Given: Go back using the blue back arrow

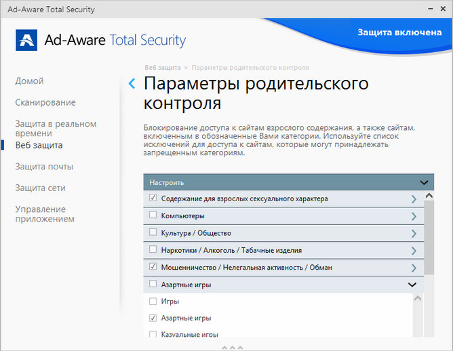Looking at the screenshot, I should click(132, 83).
